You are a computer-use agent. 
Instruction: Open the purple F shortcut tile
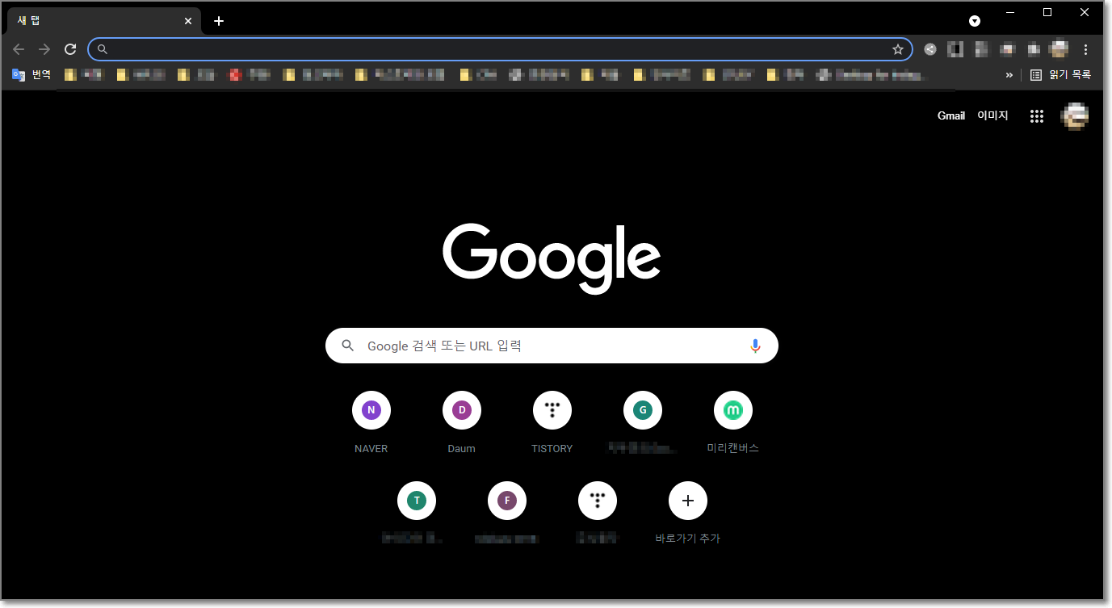point(507,512)
